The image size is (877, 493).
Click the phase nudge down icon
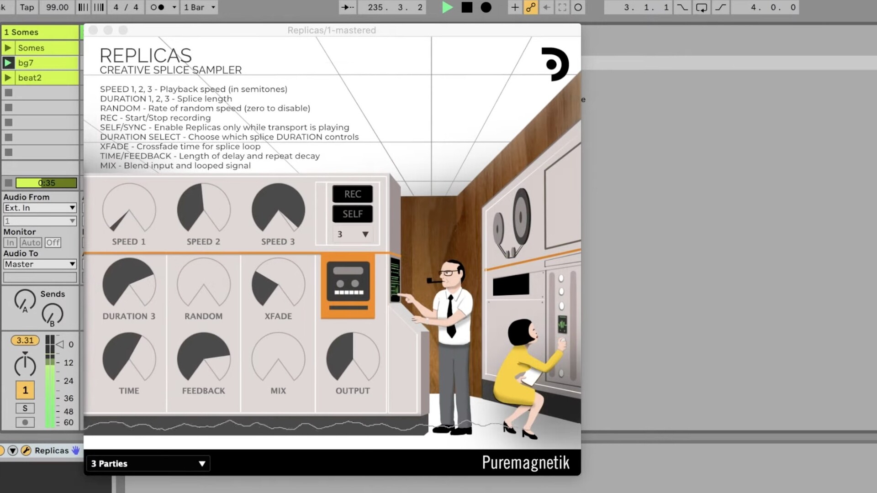coord(83,7)
